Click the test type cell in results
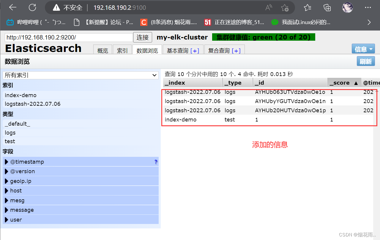Screen dimensions: 380x240 (x=230, y=120)
